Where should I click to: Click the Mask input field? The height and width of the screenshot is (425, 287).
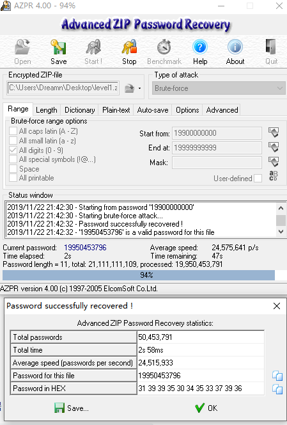tap(217, 163)
